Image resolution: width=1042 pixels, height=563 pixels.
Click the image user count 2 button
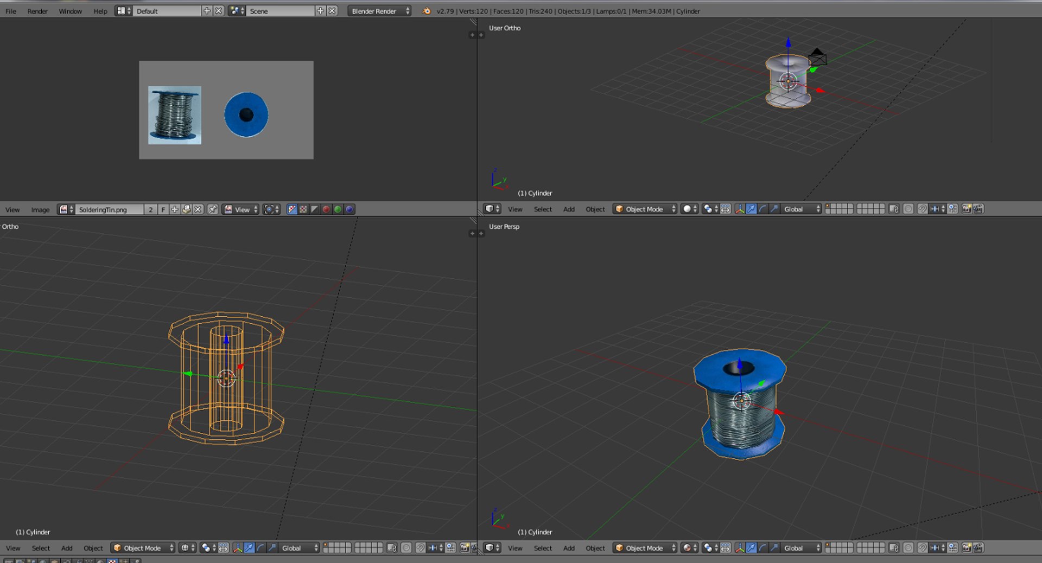pos(151,209)
